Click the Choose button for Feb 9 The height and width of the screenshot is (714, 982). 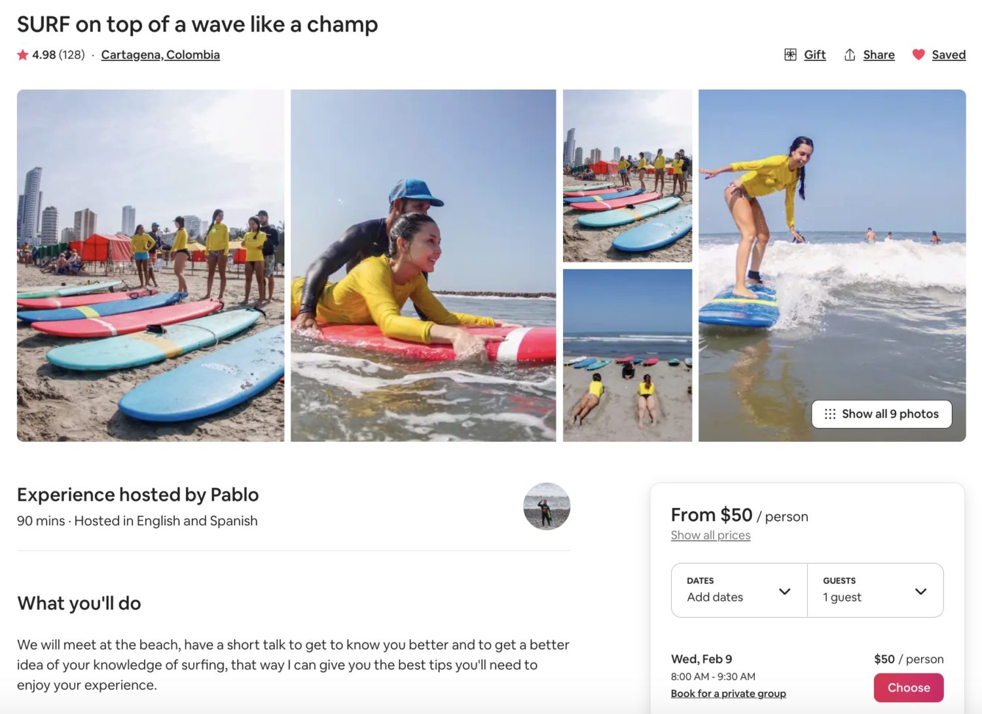[908, 687]
